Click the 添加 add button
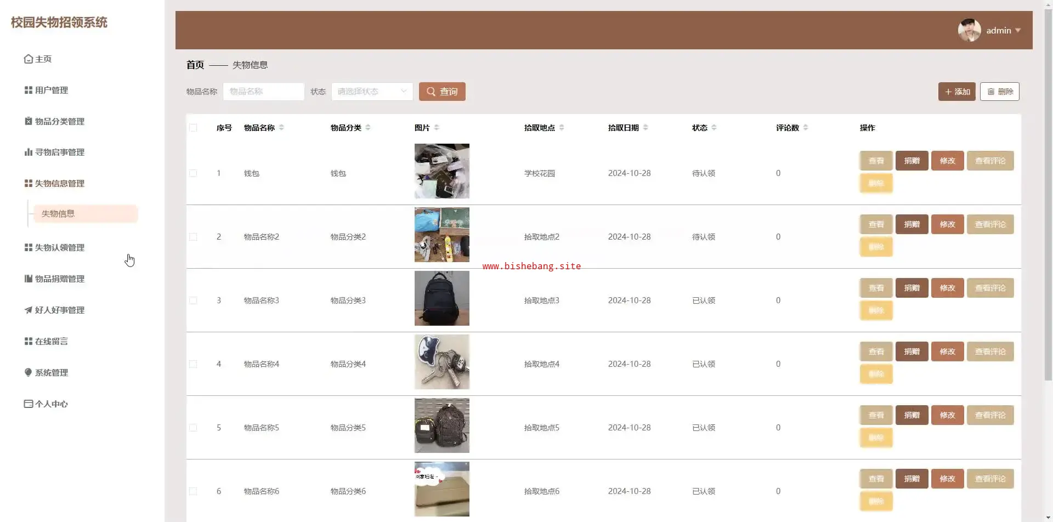The image size is (1053, 522). click(x=956, y=92)
